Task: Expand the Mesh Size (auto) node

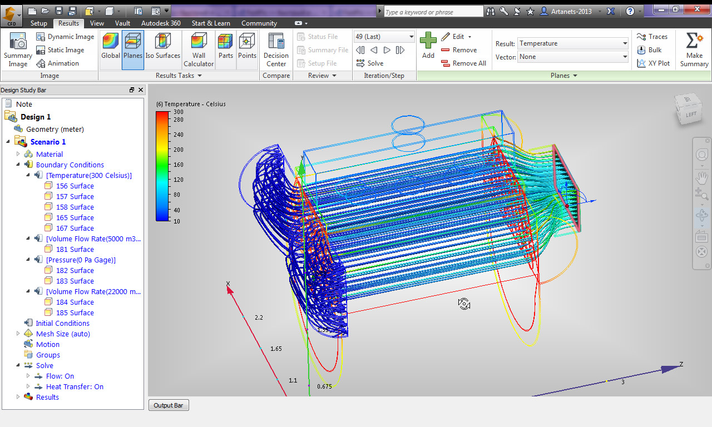Action: point(18,334)
